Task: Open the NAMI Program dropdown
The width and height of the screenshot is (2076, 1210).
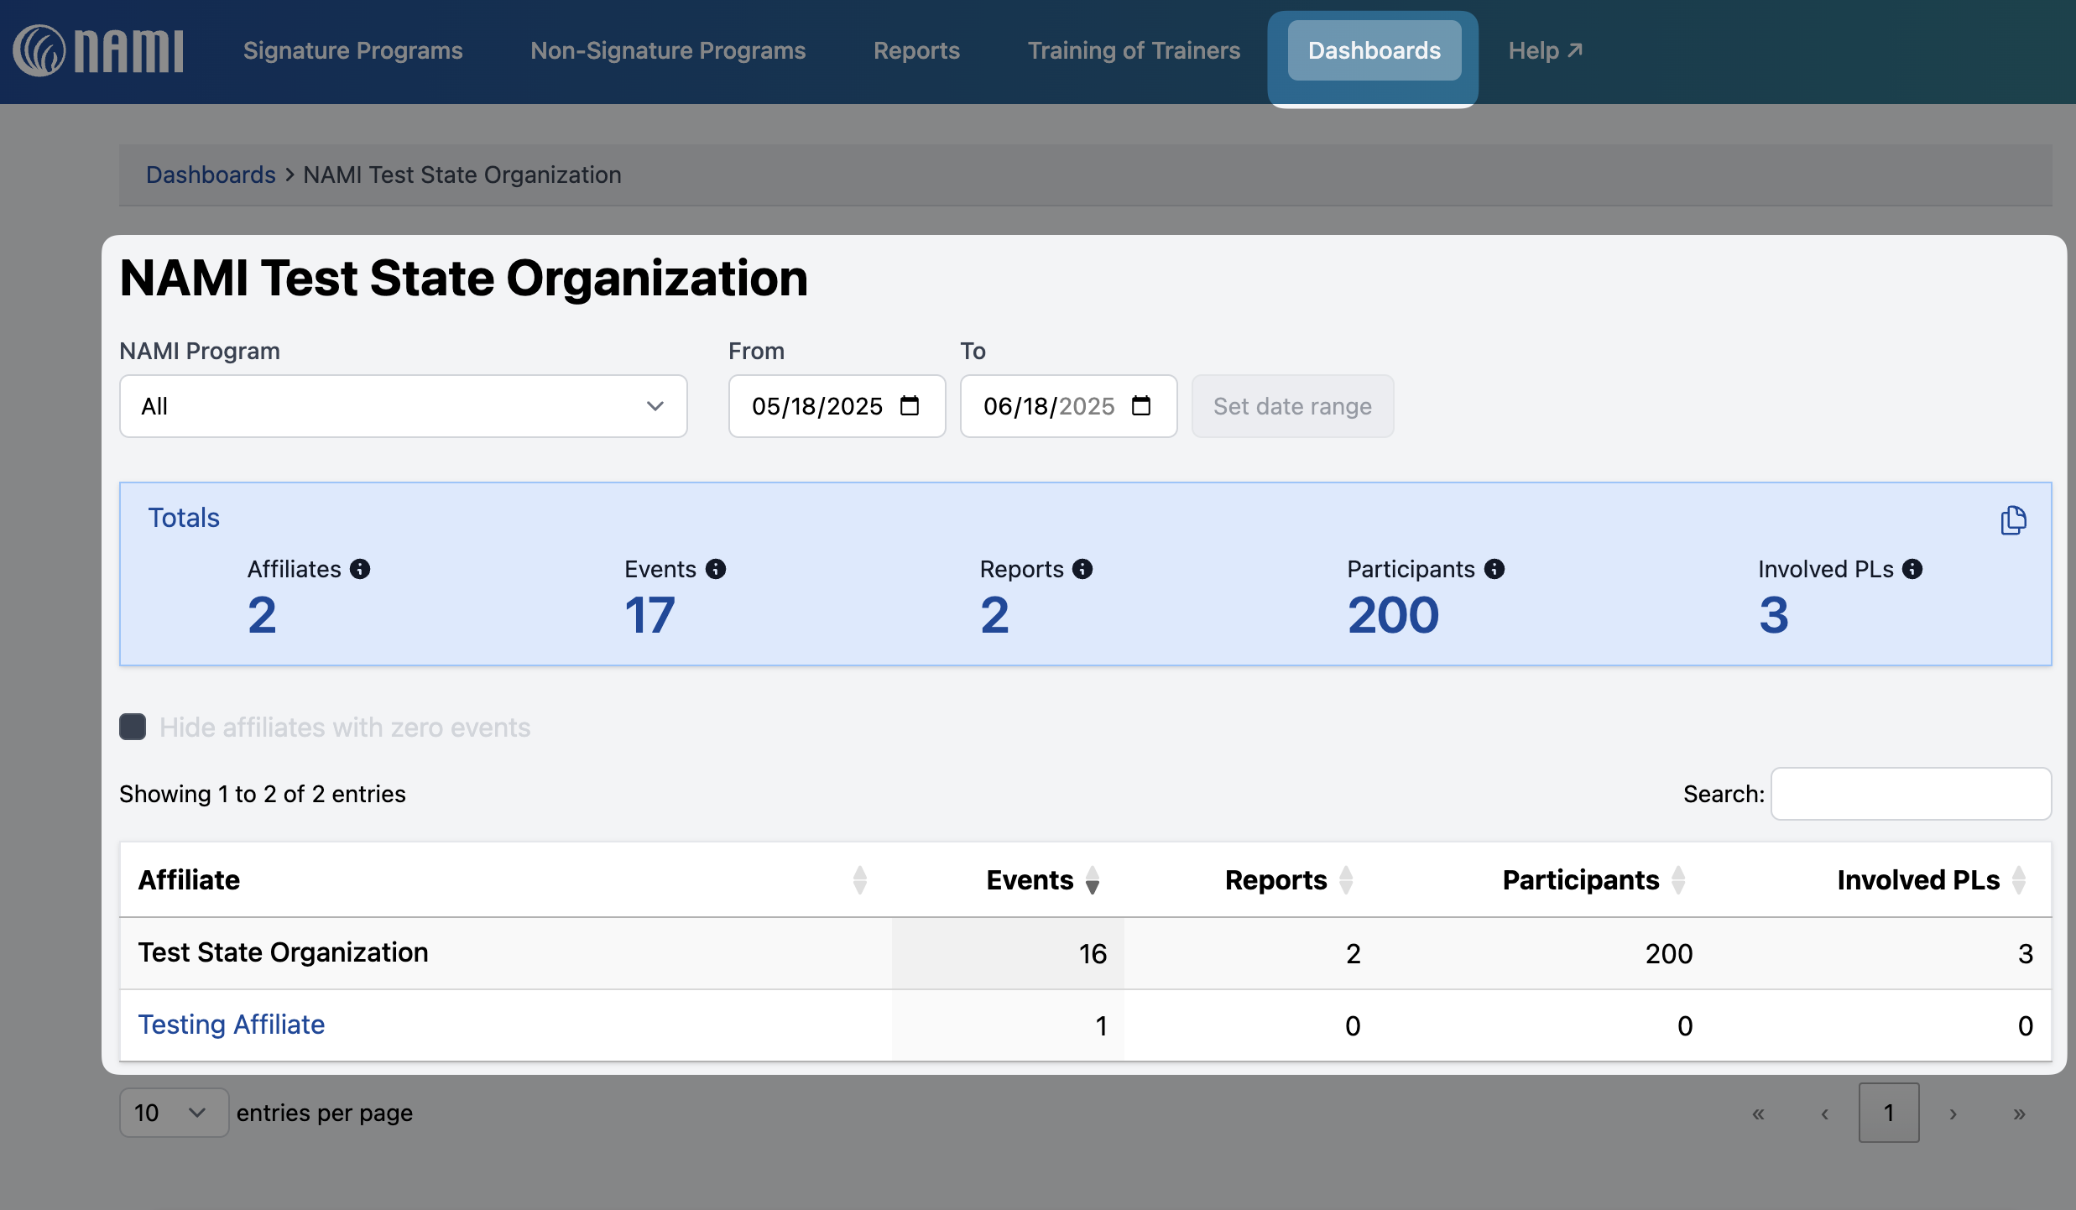Action: 403,406
